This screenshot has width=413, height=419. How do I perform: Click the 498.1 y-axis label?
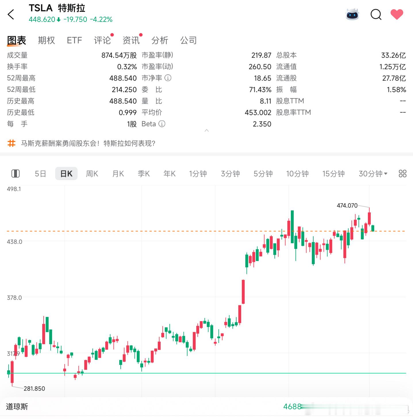pos(14,189)
